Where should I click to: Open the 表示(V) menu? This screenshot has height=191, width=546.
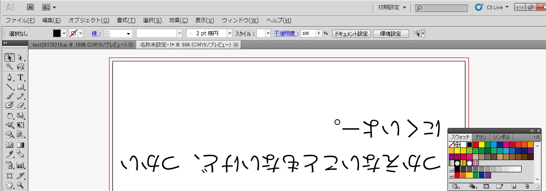(205, 20)
